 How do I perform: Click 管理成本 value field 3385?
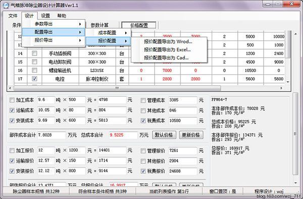pos(183,100)
